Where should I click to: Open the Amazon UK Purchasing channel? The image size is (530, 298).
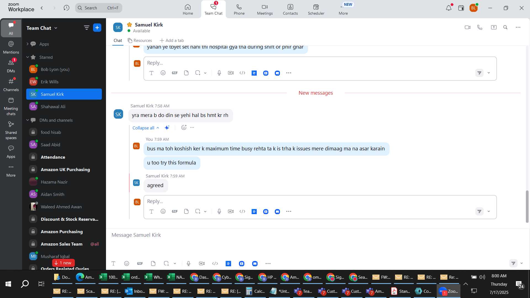[x=64, y=169]
